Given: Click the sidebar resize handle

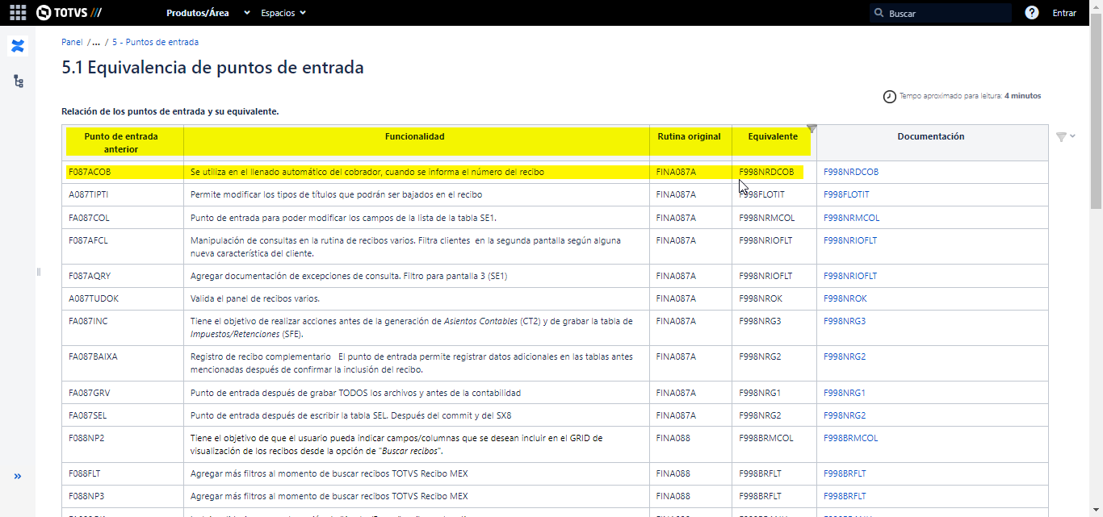Looking at the screenshot, I should pos(38,272).
